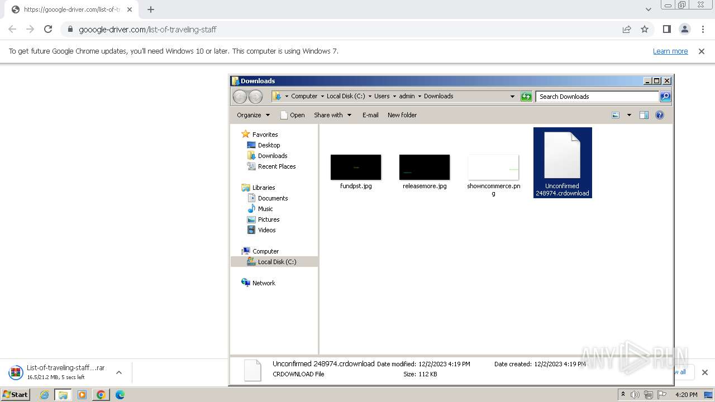Image resolution: width=715 pixels, height=402 pixels.
Task: Open the Windows Start menu
Action: (x=15, y=395)
